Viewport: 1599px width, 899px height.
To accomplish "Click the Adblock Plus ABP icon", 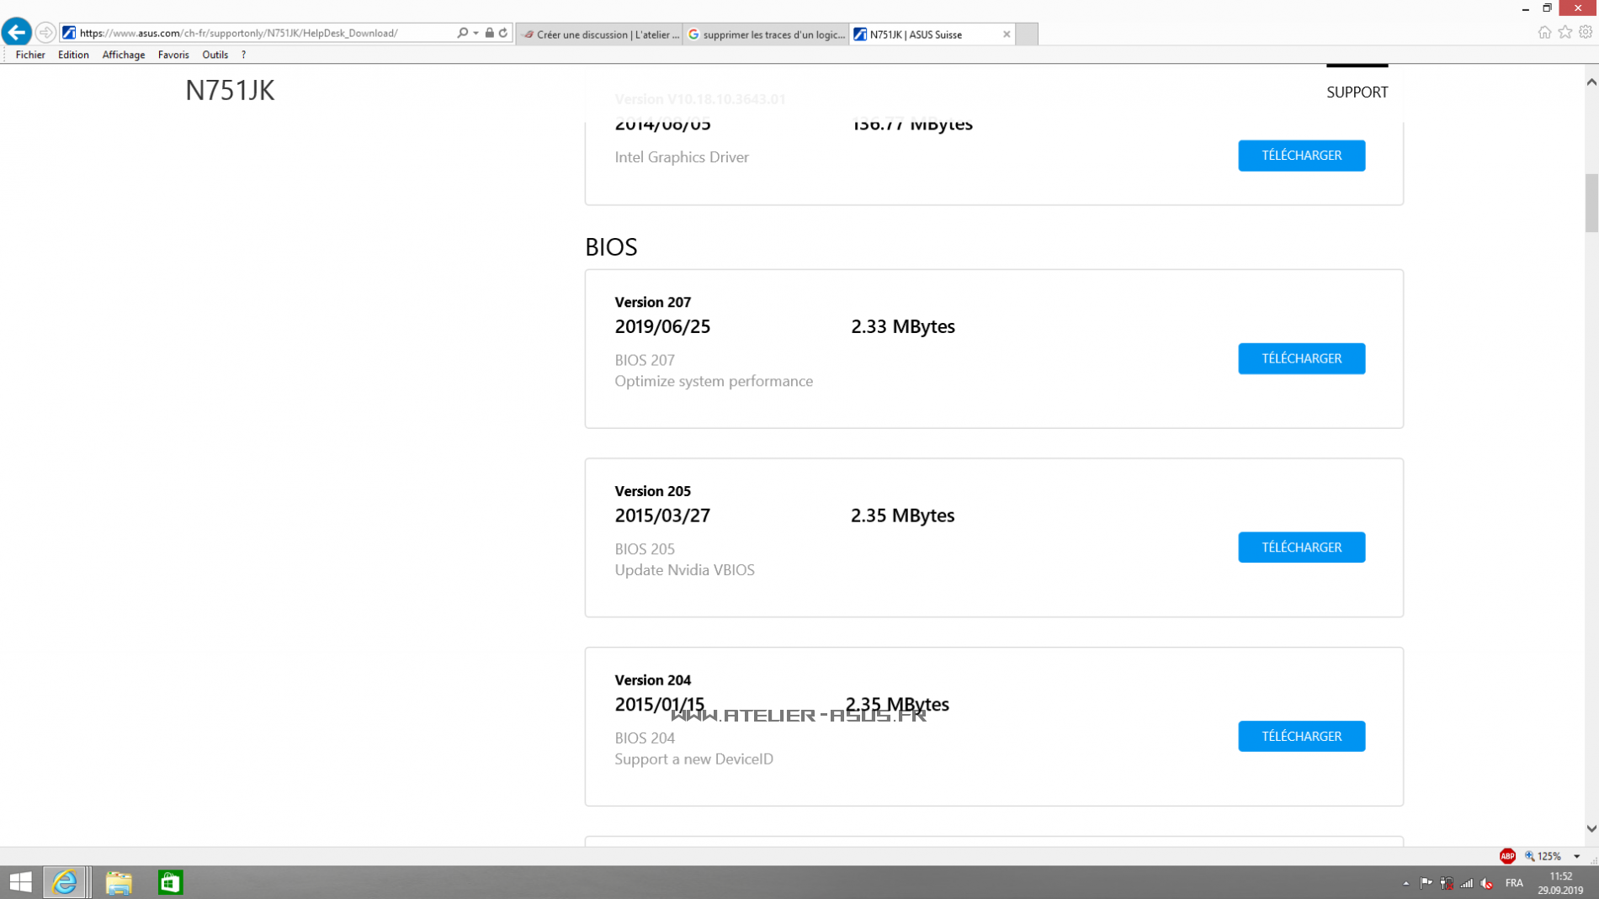I will (x=1506, y=856).
